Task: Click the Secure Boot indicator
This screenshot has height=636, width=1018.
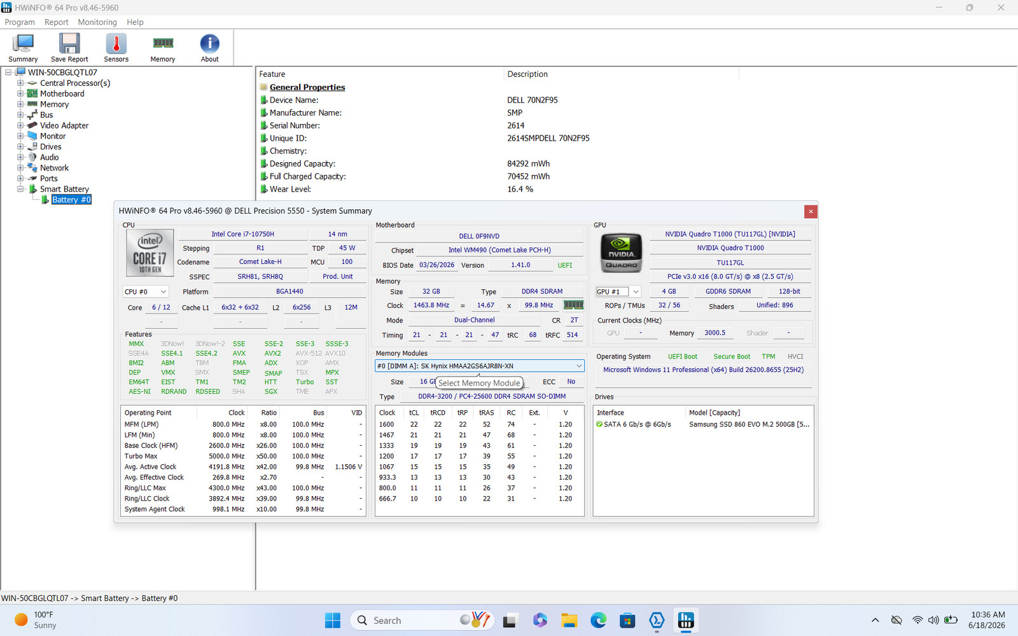Action: [732, 357]
